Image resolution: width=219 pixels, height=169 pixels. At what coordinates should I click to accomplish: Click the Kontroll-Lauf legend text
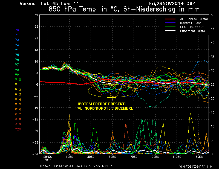pyautogui.click(x=191, y=23)
